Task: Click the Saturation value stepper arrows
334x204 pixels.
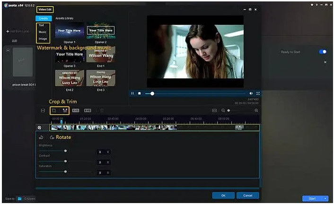Action: click(x=108, y=173)
